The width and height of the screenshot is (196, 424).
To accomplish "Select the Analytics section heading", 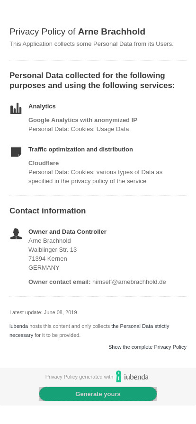I will click(x=42, y=106).
